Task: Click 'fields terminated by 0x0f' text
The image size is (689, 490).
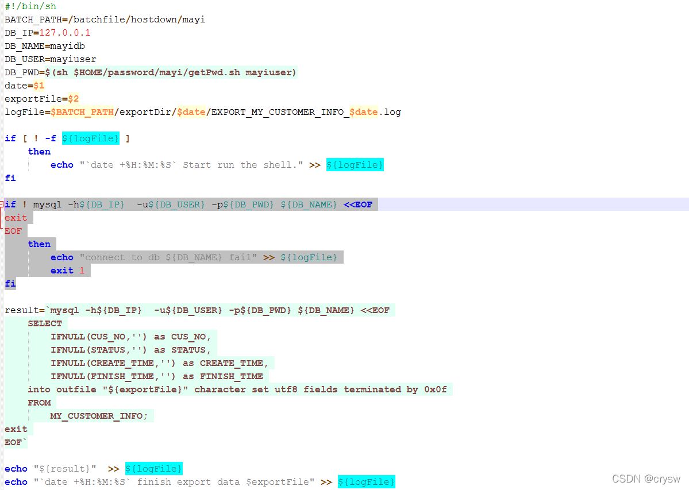Action: (375, 389)
